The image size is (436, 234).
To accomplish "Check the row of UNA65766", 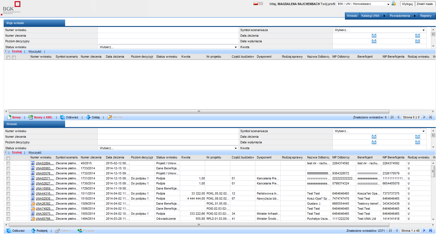I will pos(8,219).
